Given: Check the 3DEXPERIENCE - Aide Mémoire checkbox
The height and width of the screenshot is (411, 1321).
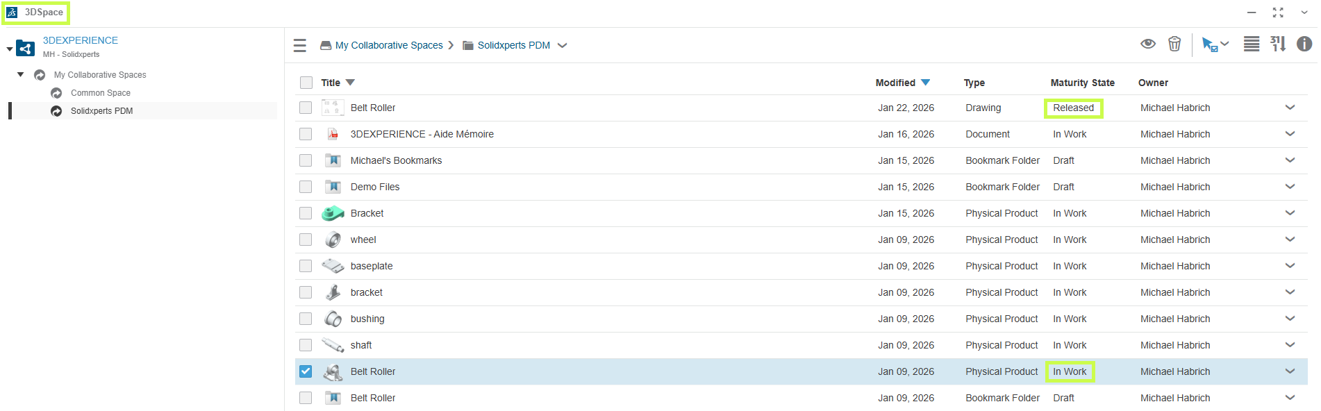Looking at the screenshot, I should (x=306, y=134).
